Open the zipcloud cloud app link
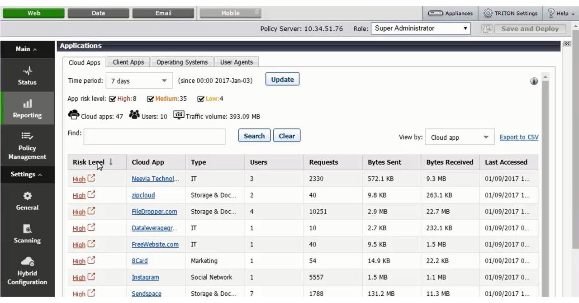Viewport: 579px width, 303px height. [143, 195]
